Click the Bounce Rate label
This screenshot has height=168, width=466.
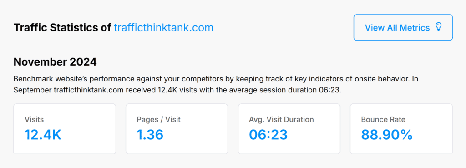(383, 120)
